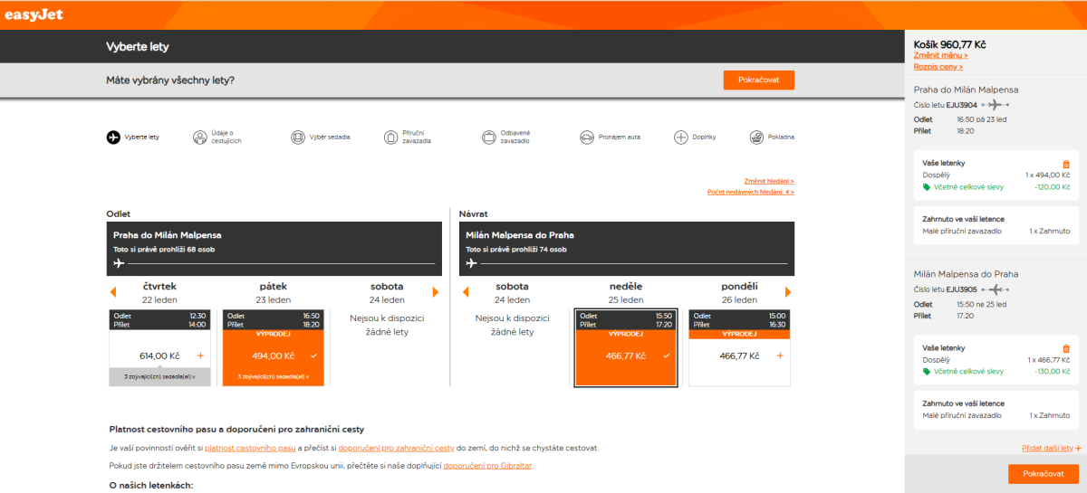Show earlier outbound dates with left arrow
This screenshot has height=493, width=1087.
point(113,292)
